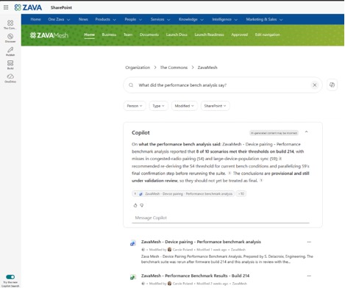Screen dimensions: 345x288
Task: Click SharePoint title in header
Action: 61,7
